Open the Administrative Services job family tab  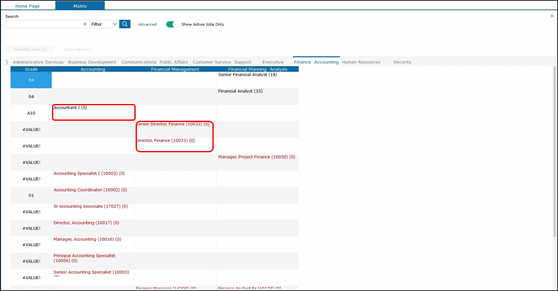[x=38, y=62]
